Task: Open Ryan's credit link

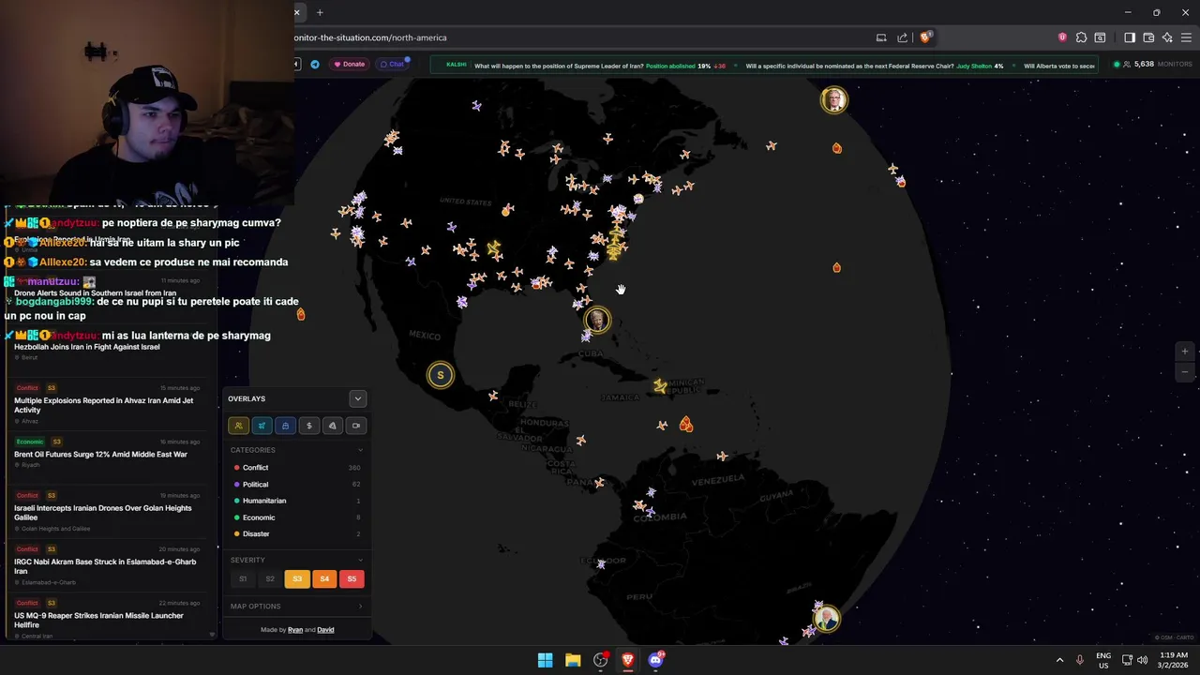Action: (x=295, y=630)
